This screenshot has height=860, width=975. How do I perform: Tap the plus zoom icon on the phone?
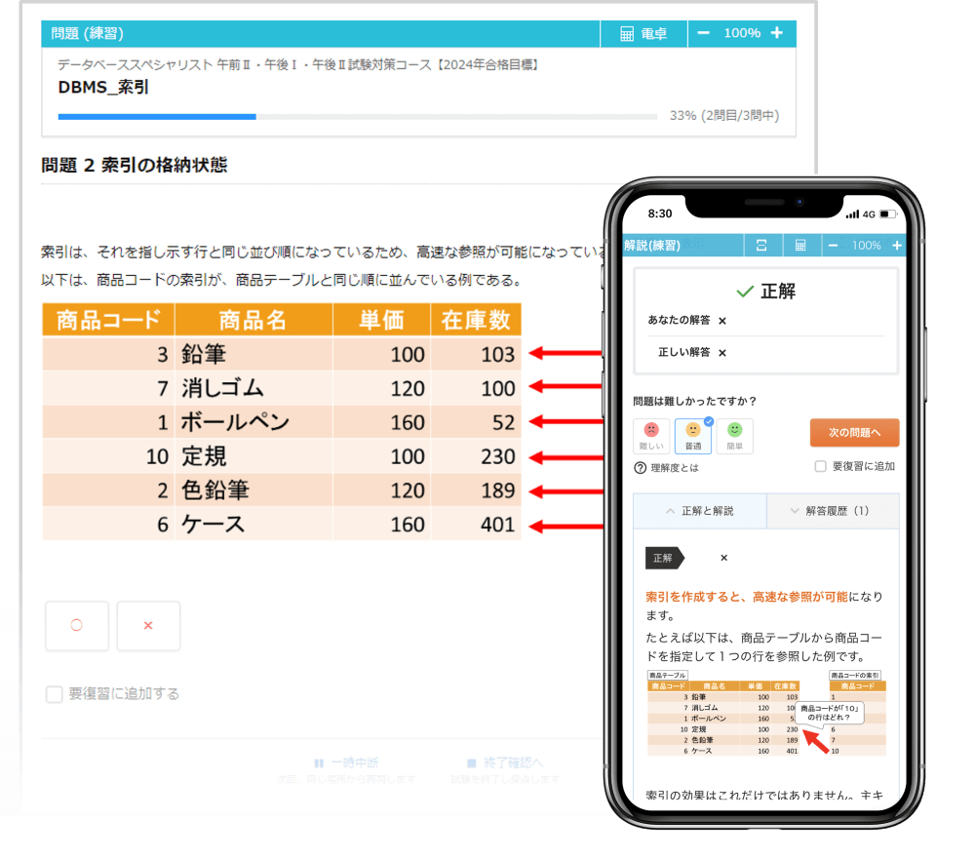click(898, 245)
